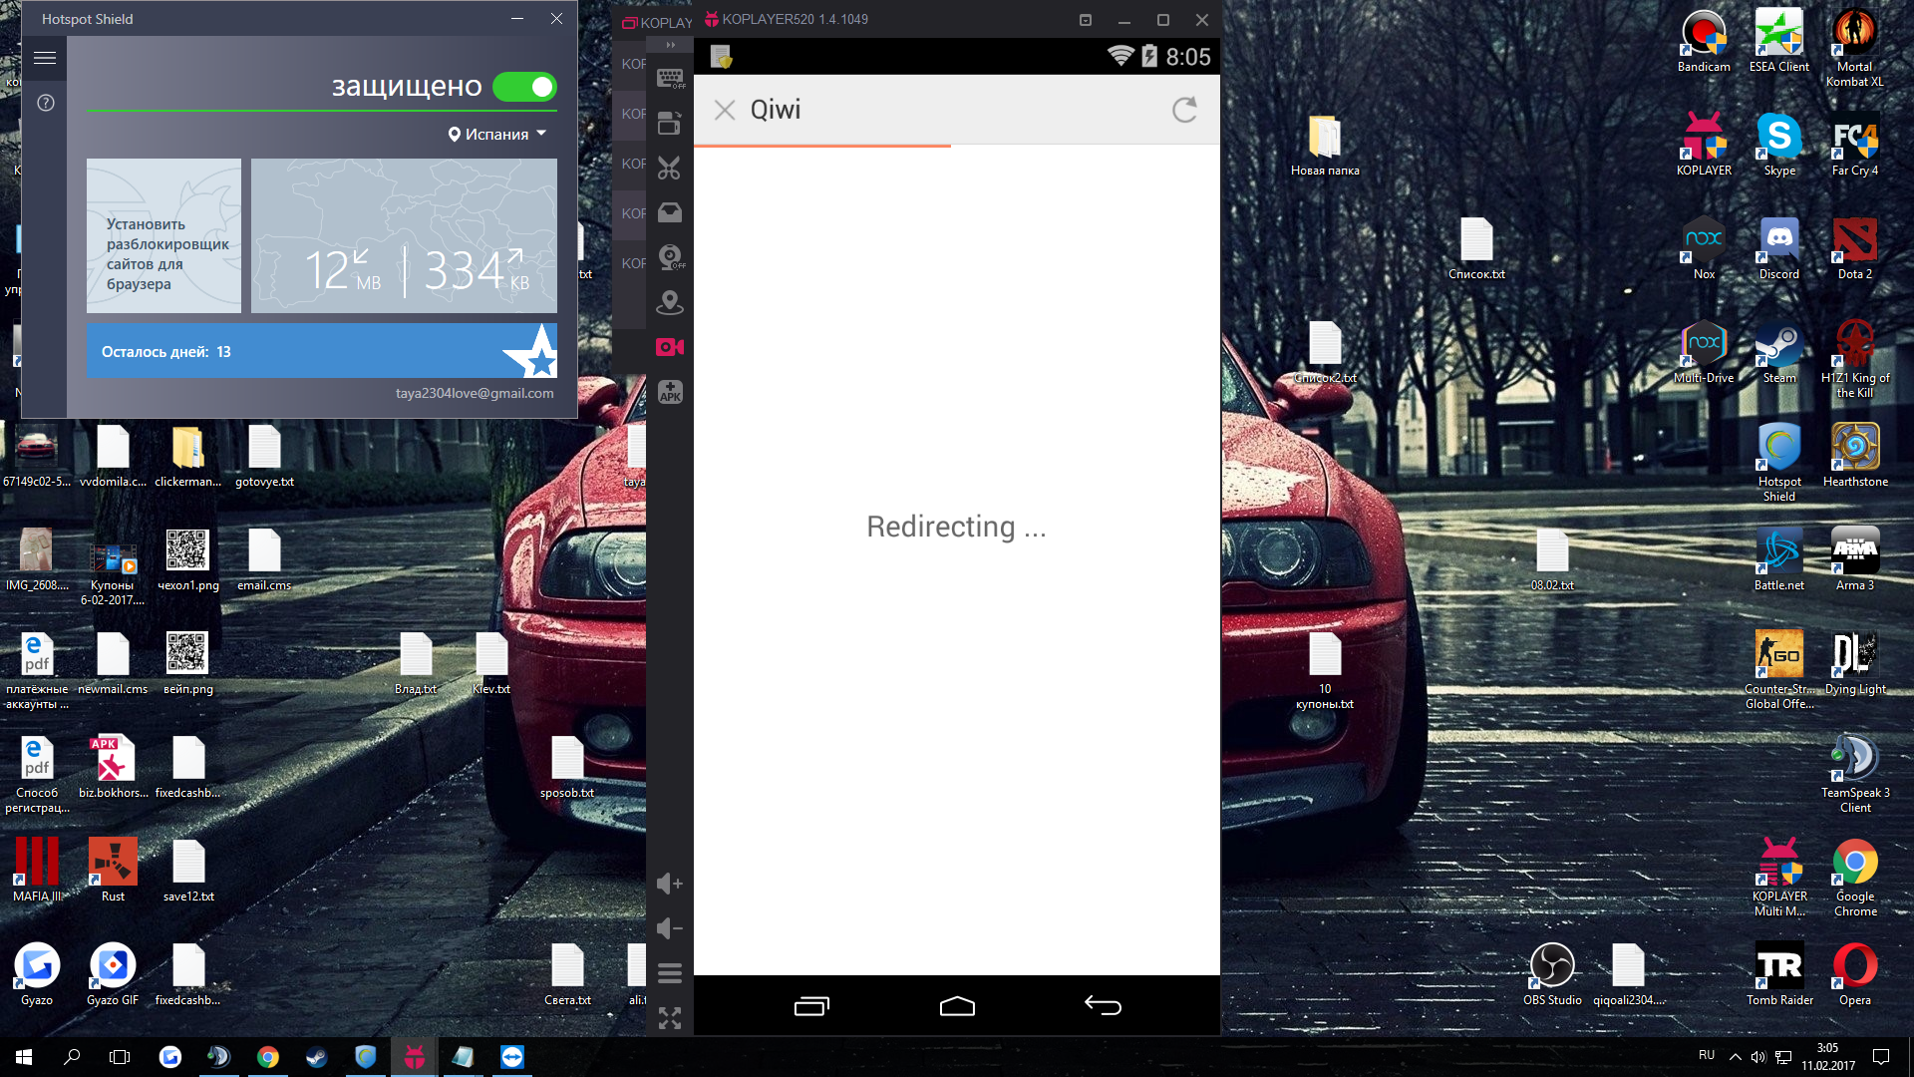
Task: Open the Bandicam desktop shortcut
Action: pos(1704,42)
